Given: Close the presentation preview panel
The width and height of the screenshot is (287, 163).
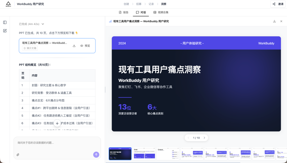Looking at the screenshot, I should coord(281,21).
